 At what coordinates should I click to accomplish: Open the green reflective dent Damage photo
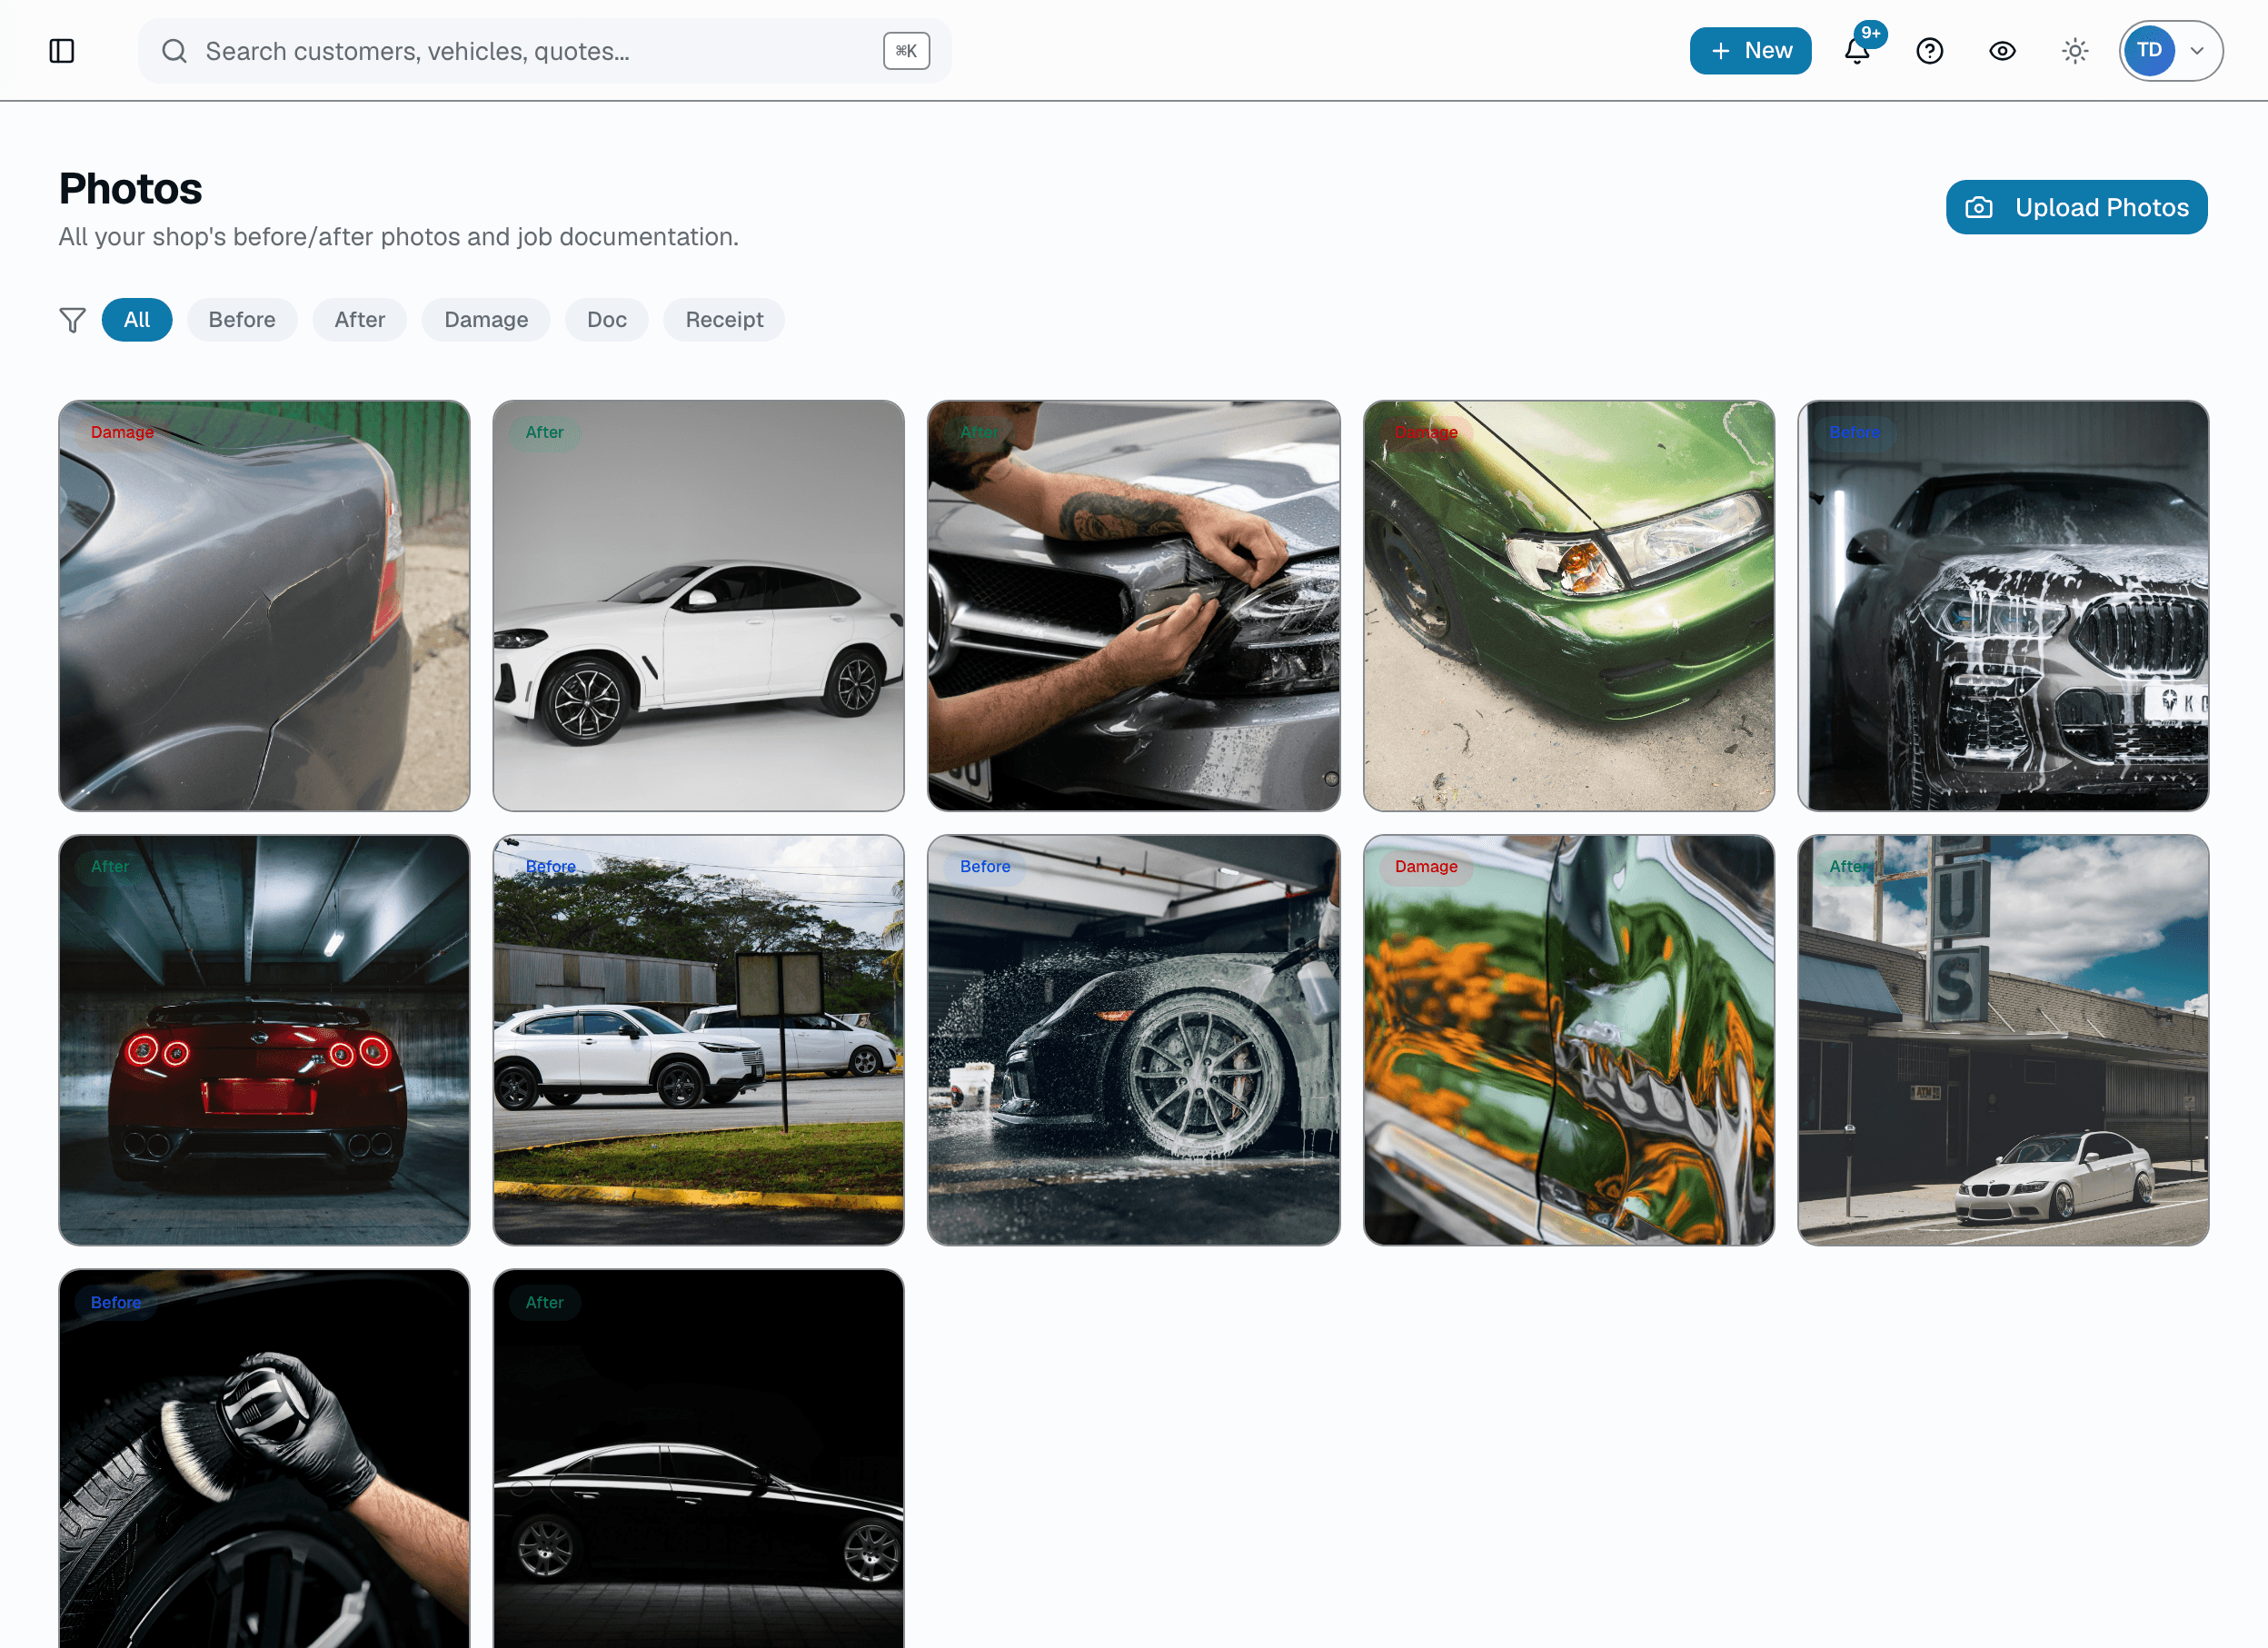1569,1040
